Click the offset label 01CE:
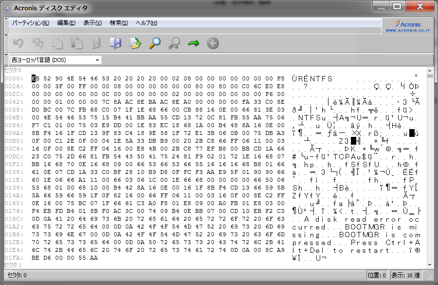The height and width of the screenshot is (285, 438). 14,242
